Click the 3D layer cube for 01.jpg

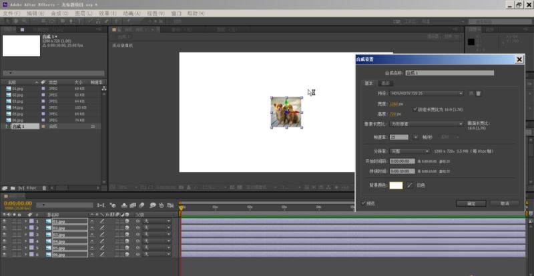tap(127, 221)
